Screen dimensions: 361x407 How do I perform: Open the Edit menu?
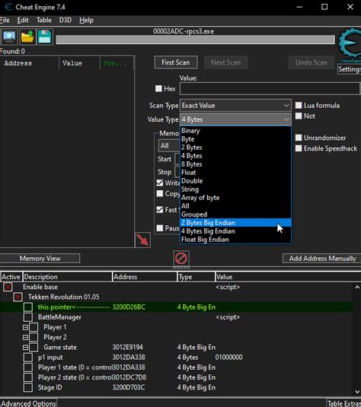click(23, 20)
